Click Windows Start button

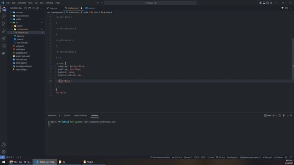4,162
